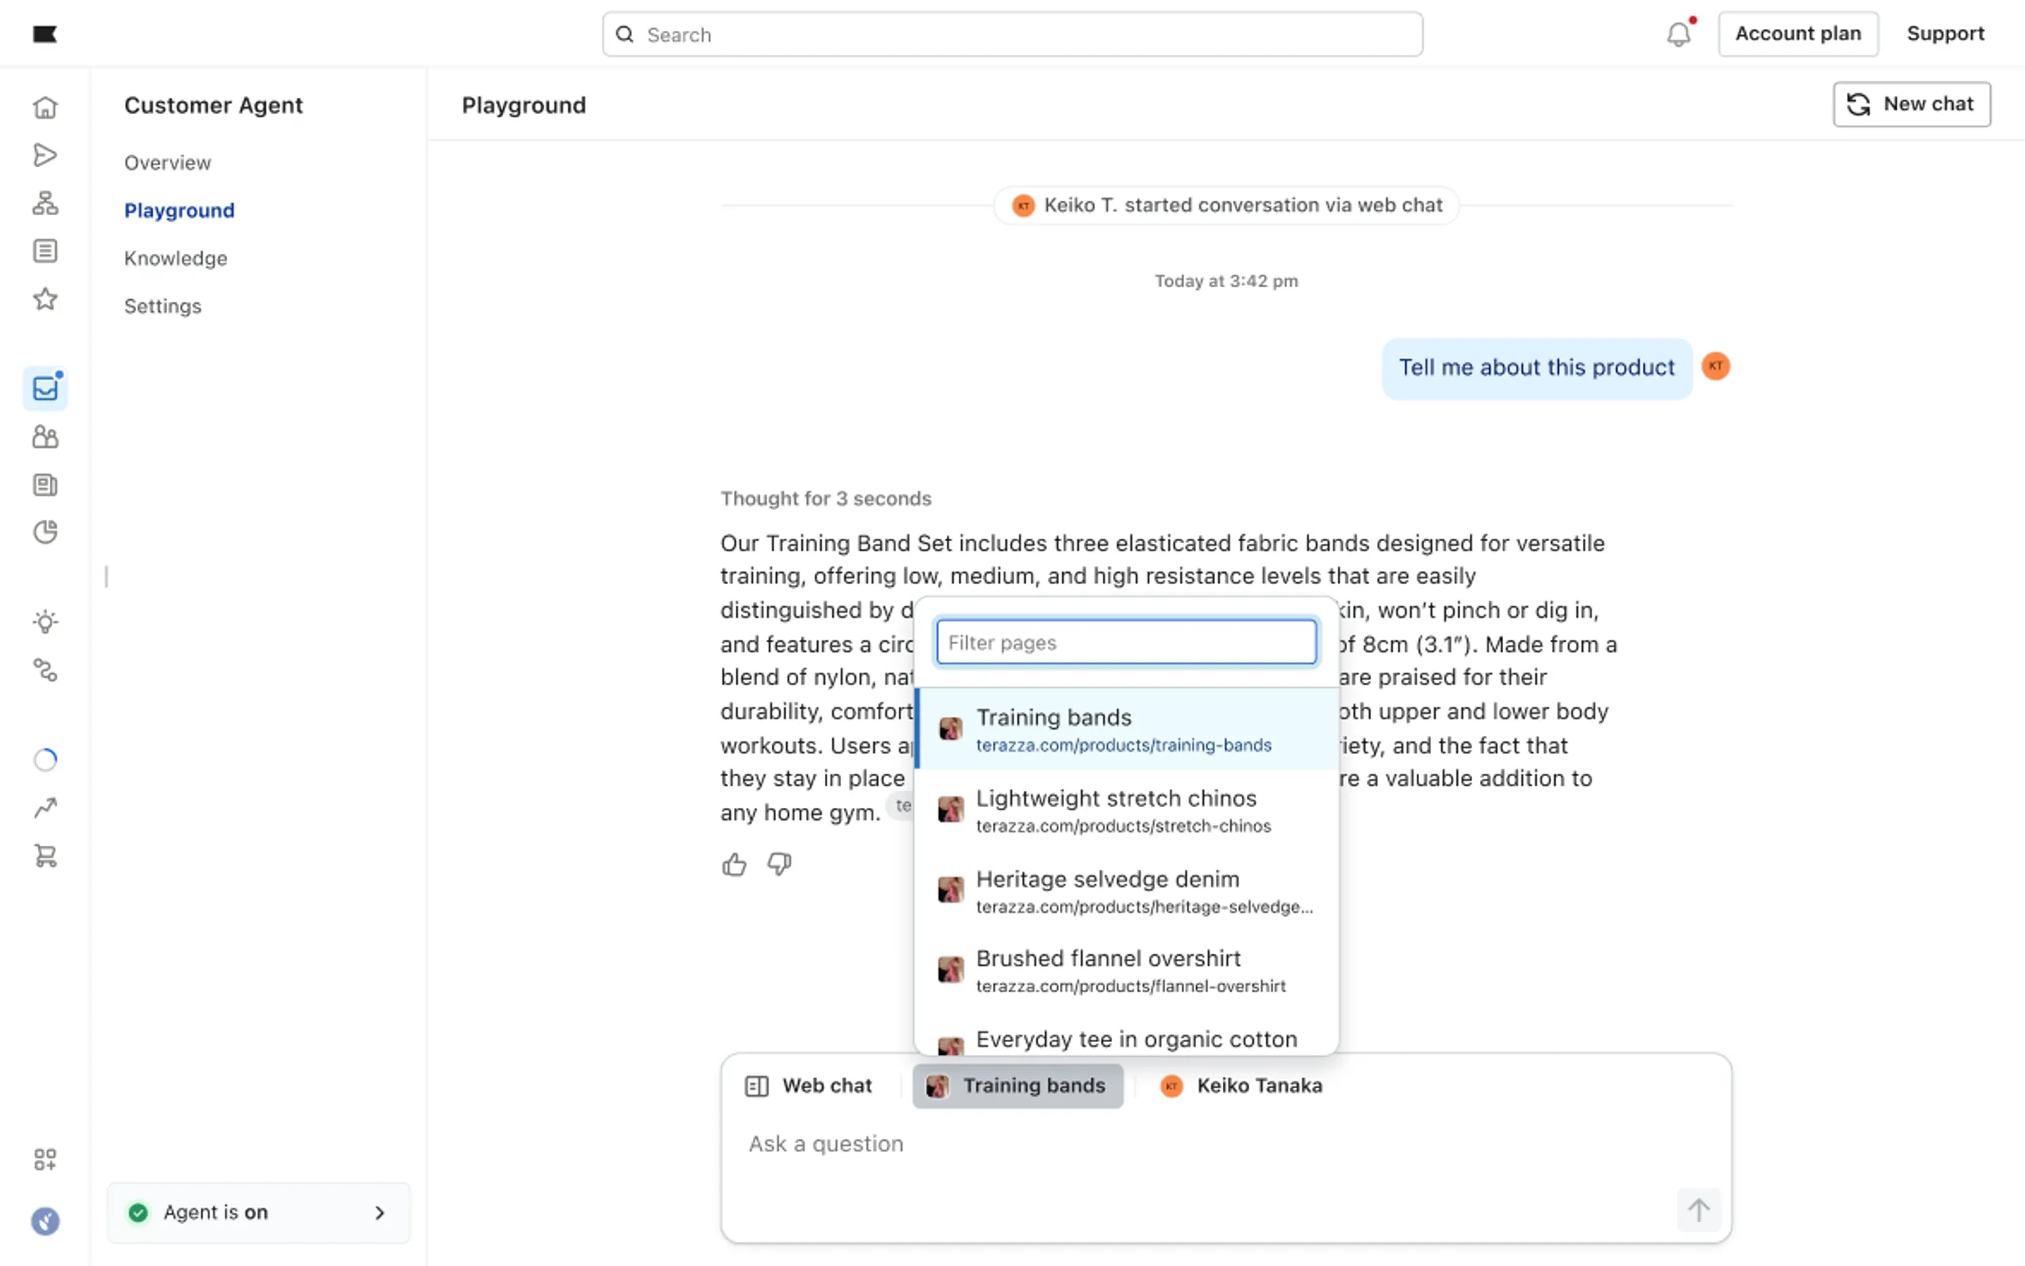Start a New chat
The image size is (2025, 1266).
1911,104
